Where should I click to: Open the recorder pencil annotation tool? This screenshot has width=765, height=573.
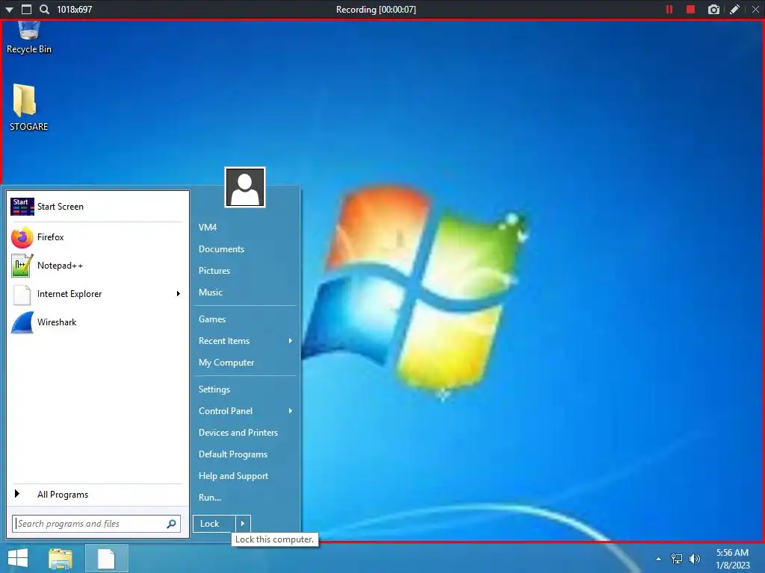pyautogui.click(x=734, y=9)
